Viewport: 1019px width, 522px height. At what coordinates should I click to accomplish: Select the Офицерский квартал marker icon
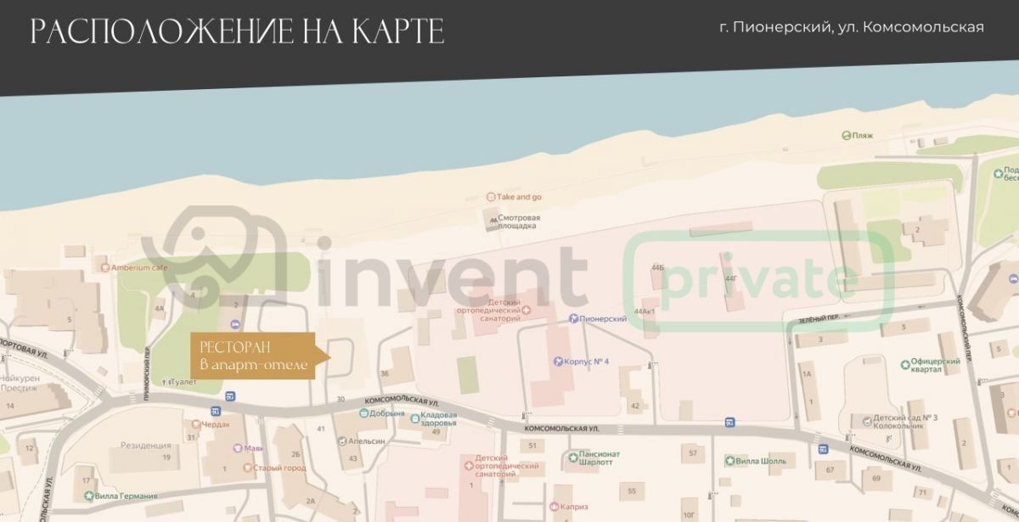click(905, 362)
